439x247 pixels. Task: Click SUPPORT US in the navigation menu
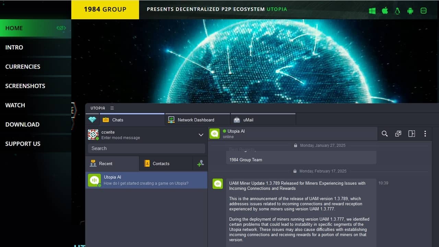23,144
